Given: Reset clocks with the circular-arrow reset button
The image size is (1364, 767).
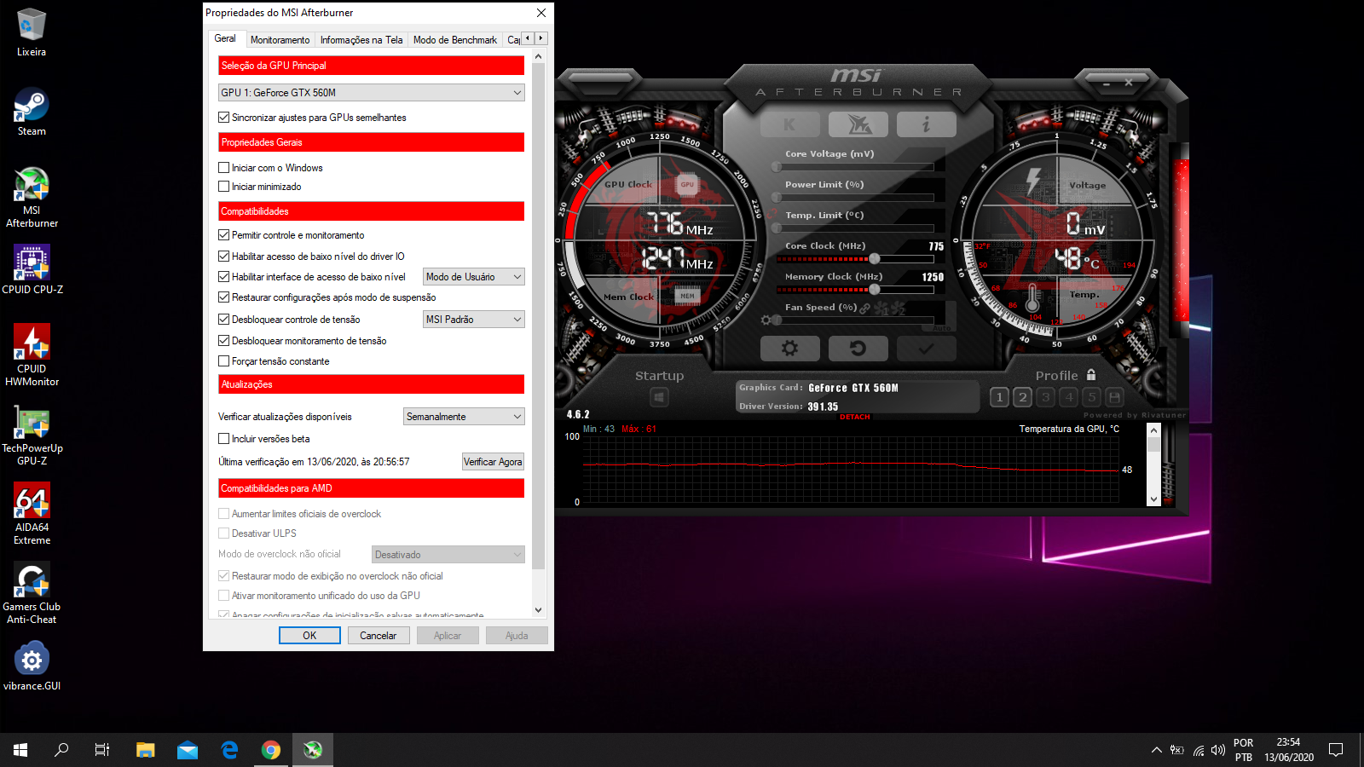Looking at the screenshot, I should (x=858, y=349).
